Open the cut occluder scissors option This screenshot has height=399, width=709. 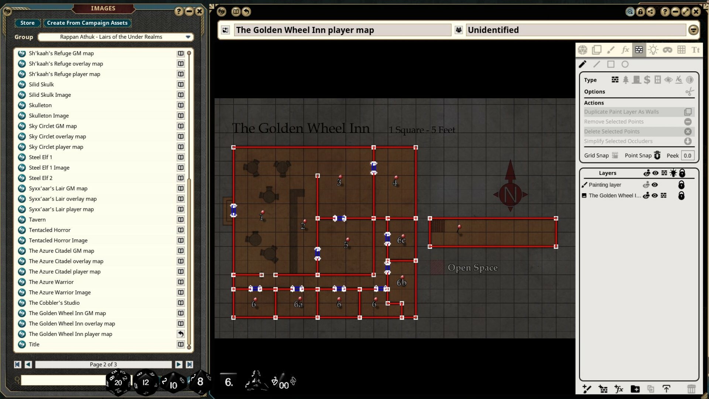[x=689, y=92]
